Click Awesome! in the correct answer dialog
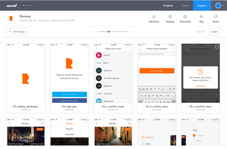Viewport: 227px width, 149px height. [x=201, y=86]
